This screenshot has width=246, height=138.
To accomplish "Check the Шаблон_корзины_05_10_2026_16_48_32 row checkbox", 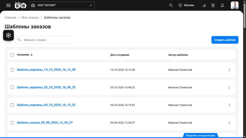I will (12, 87).
